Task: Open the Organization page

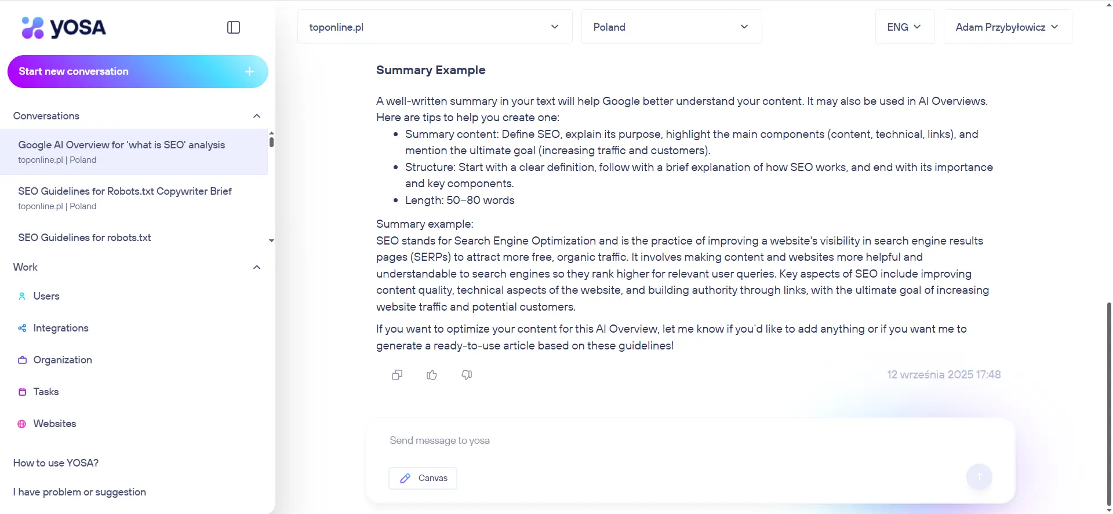Action: [62, 360]
